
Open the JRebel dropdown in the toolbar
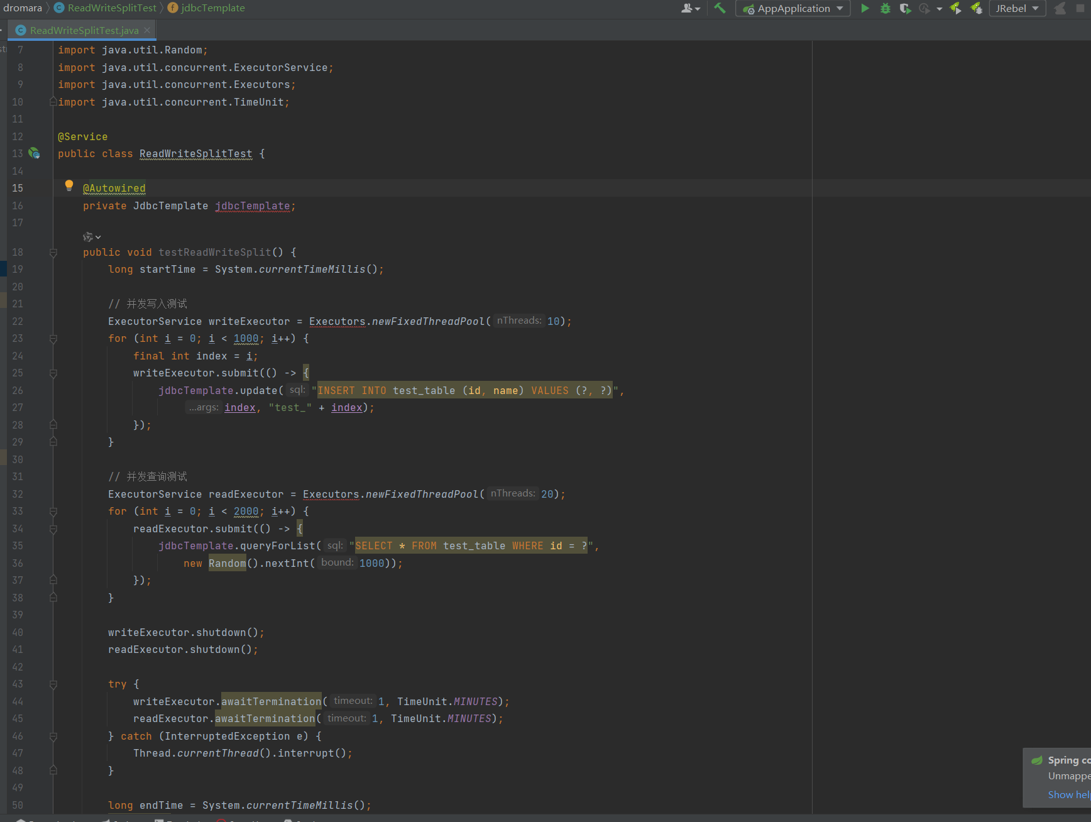coord(1017,8)
